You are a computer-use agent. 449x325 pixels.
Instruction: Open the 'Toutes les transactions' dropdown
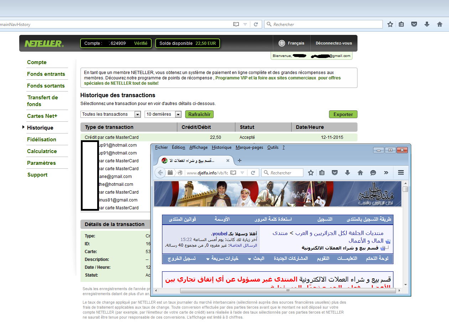[111, 114]
